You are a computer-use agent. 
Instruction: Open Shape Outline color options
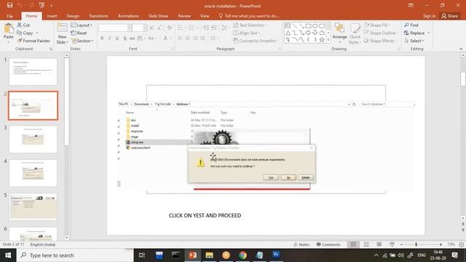380,33
